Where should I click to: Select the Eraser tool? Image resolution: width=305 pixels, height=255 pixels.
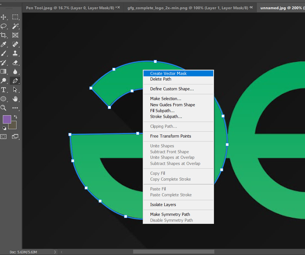pos(15,63)
